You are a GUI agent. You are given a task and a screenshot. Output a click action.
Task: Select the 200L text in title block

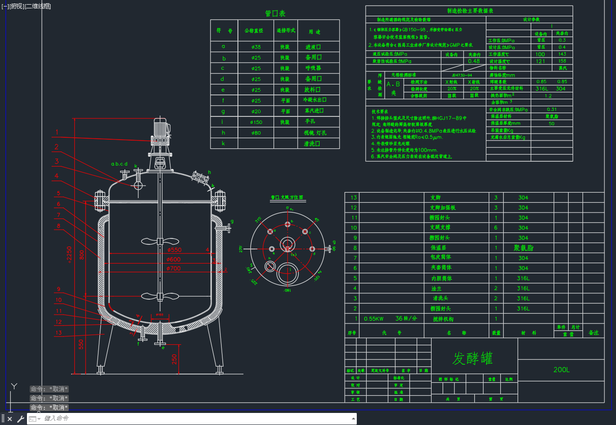[561, 370]
